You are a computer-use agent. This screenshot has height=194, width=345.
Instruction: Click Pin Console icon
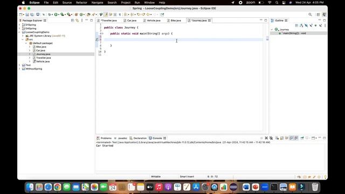(302, 138)
